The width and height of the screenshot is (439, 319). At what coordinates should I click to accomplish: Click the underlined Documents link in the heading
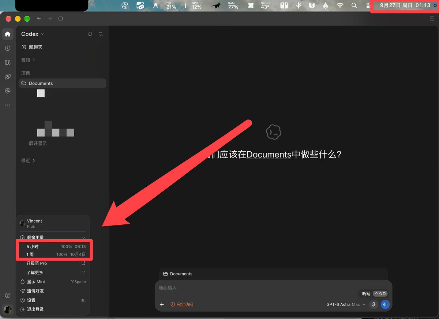pos(269,155)
